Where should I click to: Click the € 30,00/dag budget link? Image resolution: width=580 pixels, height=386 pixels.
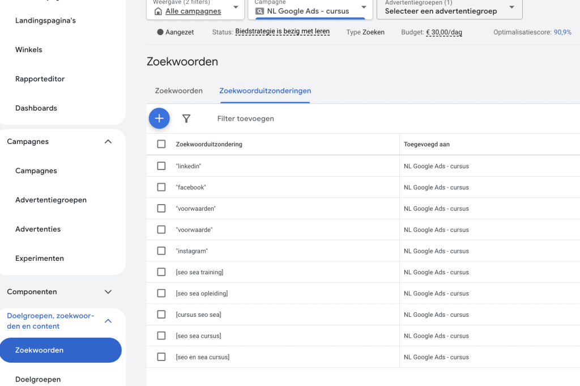(x=444, y=32)
